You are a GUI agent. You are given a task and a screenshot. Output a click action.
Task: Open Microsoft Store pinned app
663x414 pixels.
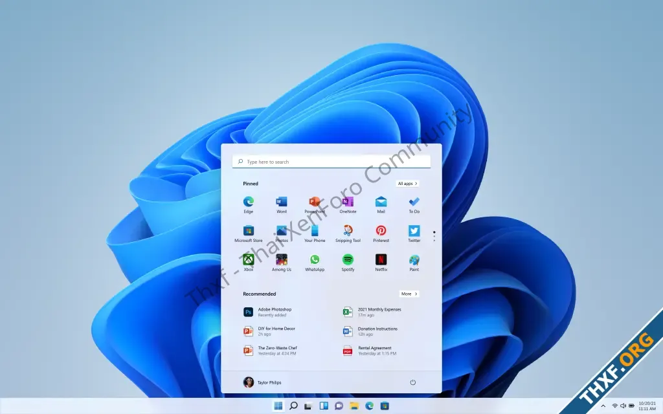click(x=248, y=234)
